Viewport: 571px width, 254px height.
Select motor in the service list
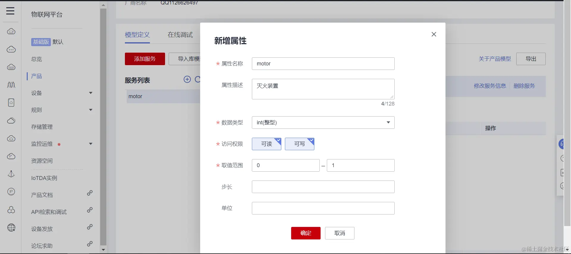click(163, 96)
